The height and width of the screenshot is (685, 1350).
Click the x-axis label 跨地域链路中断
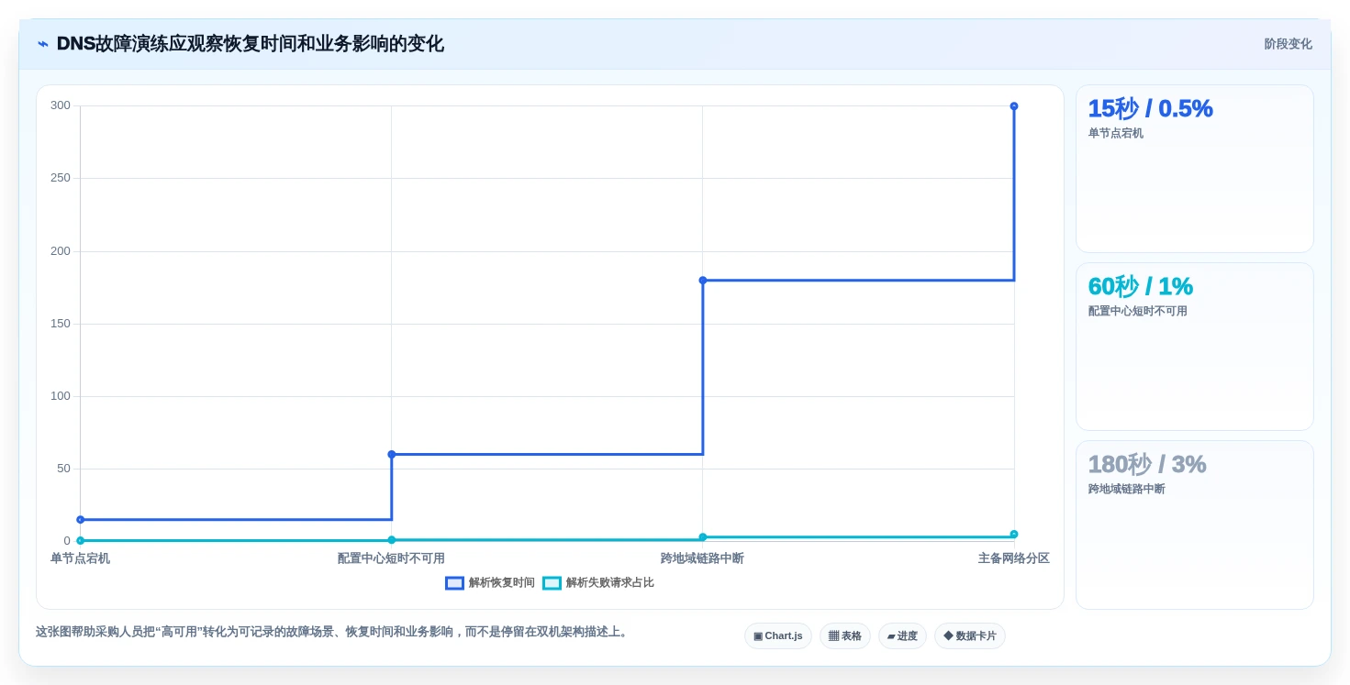click(x=702, y=558)
